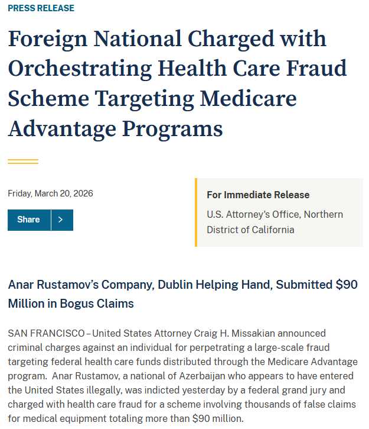Click the yellow vertical bar beside the release box
The image size is (369, 429).
tap(196, 212)
